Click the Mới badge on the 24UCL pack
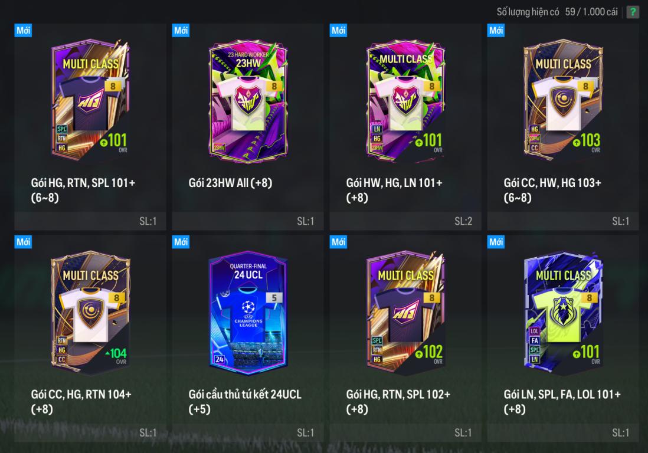Screen dimensions: 648x453 click(181, 242)
